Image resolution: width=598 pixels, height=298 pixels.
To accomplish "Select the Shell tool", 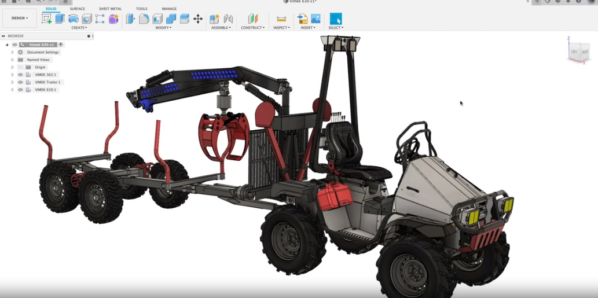I will pyautogui.click(x=157, y=19).
